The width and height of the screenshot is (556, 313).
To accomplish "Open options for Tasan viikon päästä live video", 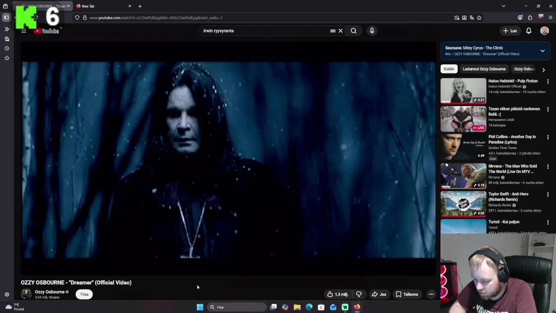I will [548, 110].
